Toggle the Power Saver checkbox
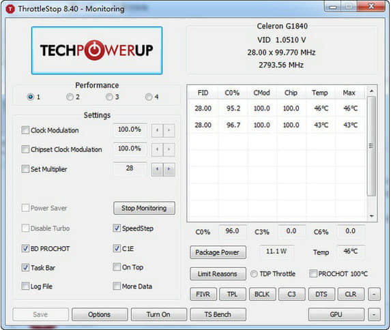This screenshot has width=391, height=330. click(x=25, y=208)
